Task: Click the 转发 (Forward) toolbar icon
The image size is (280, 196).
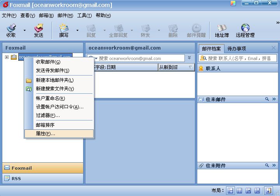Action: point(145,31)
